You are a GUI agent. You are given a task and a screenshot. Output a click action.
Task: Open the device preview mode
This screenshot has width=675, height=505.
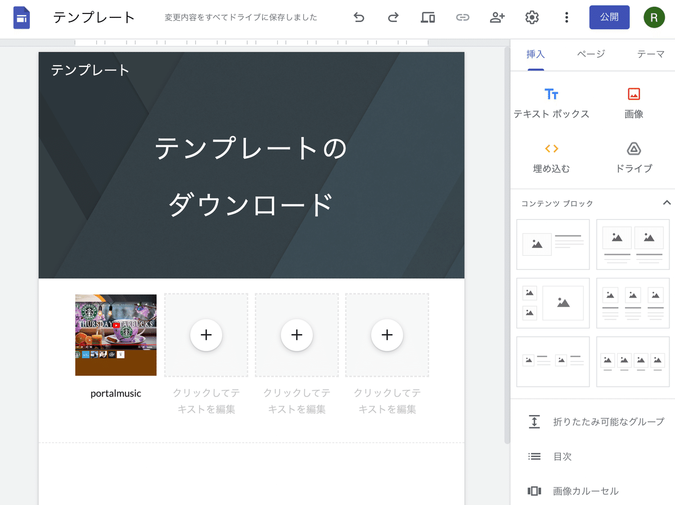tap(427, 17)
